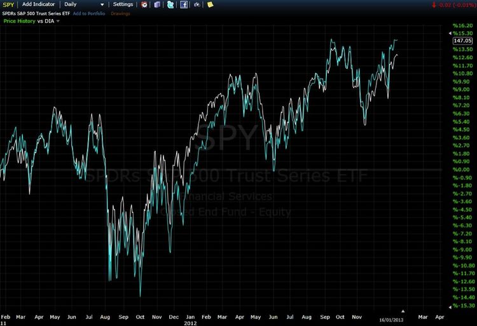
Task: Click the camera snapshot icon
Action: click(x=197, y=4)
